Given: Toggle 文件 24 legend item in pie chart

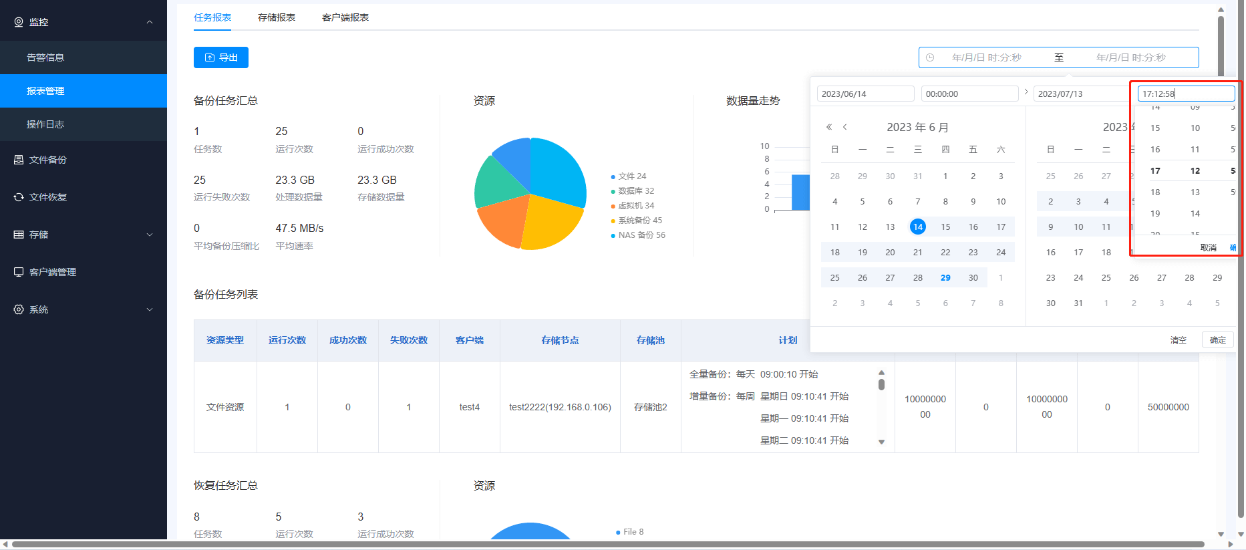Looking at the screenshot, I should 631,176.
